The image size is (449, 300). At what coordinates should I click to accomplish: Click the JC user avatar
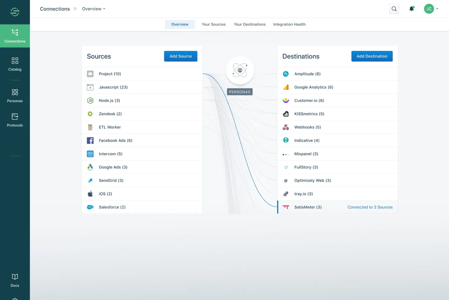coord(429,9)
